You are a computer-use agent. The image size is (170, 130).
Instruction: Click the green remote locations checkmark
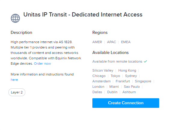coord(145,61)
